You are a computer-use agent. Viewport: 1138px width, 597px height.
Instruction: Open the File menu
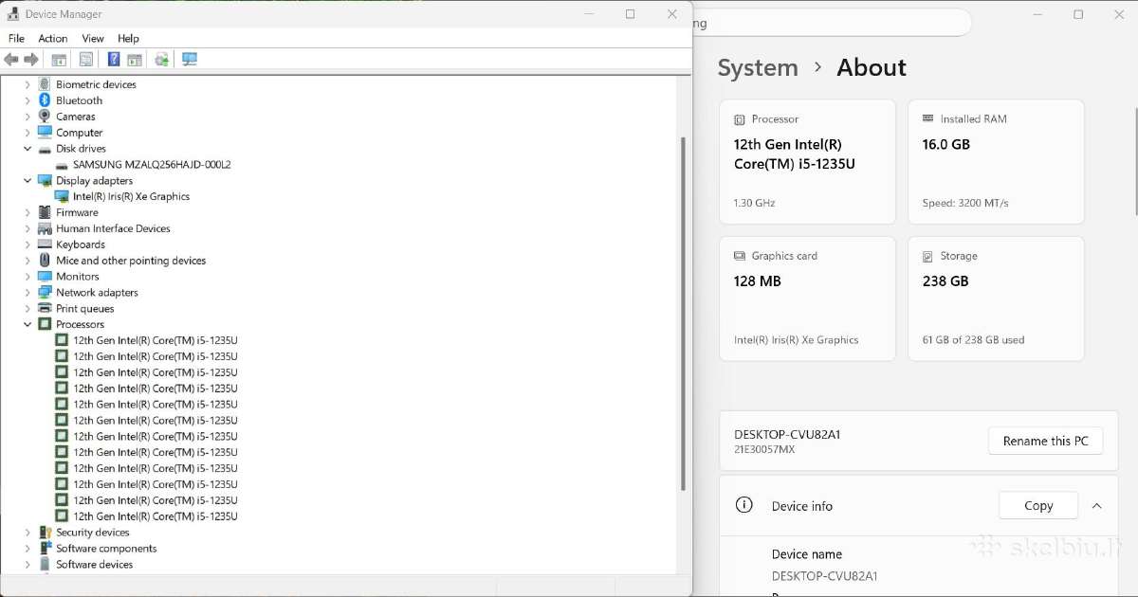click(16, 38)
